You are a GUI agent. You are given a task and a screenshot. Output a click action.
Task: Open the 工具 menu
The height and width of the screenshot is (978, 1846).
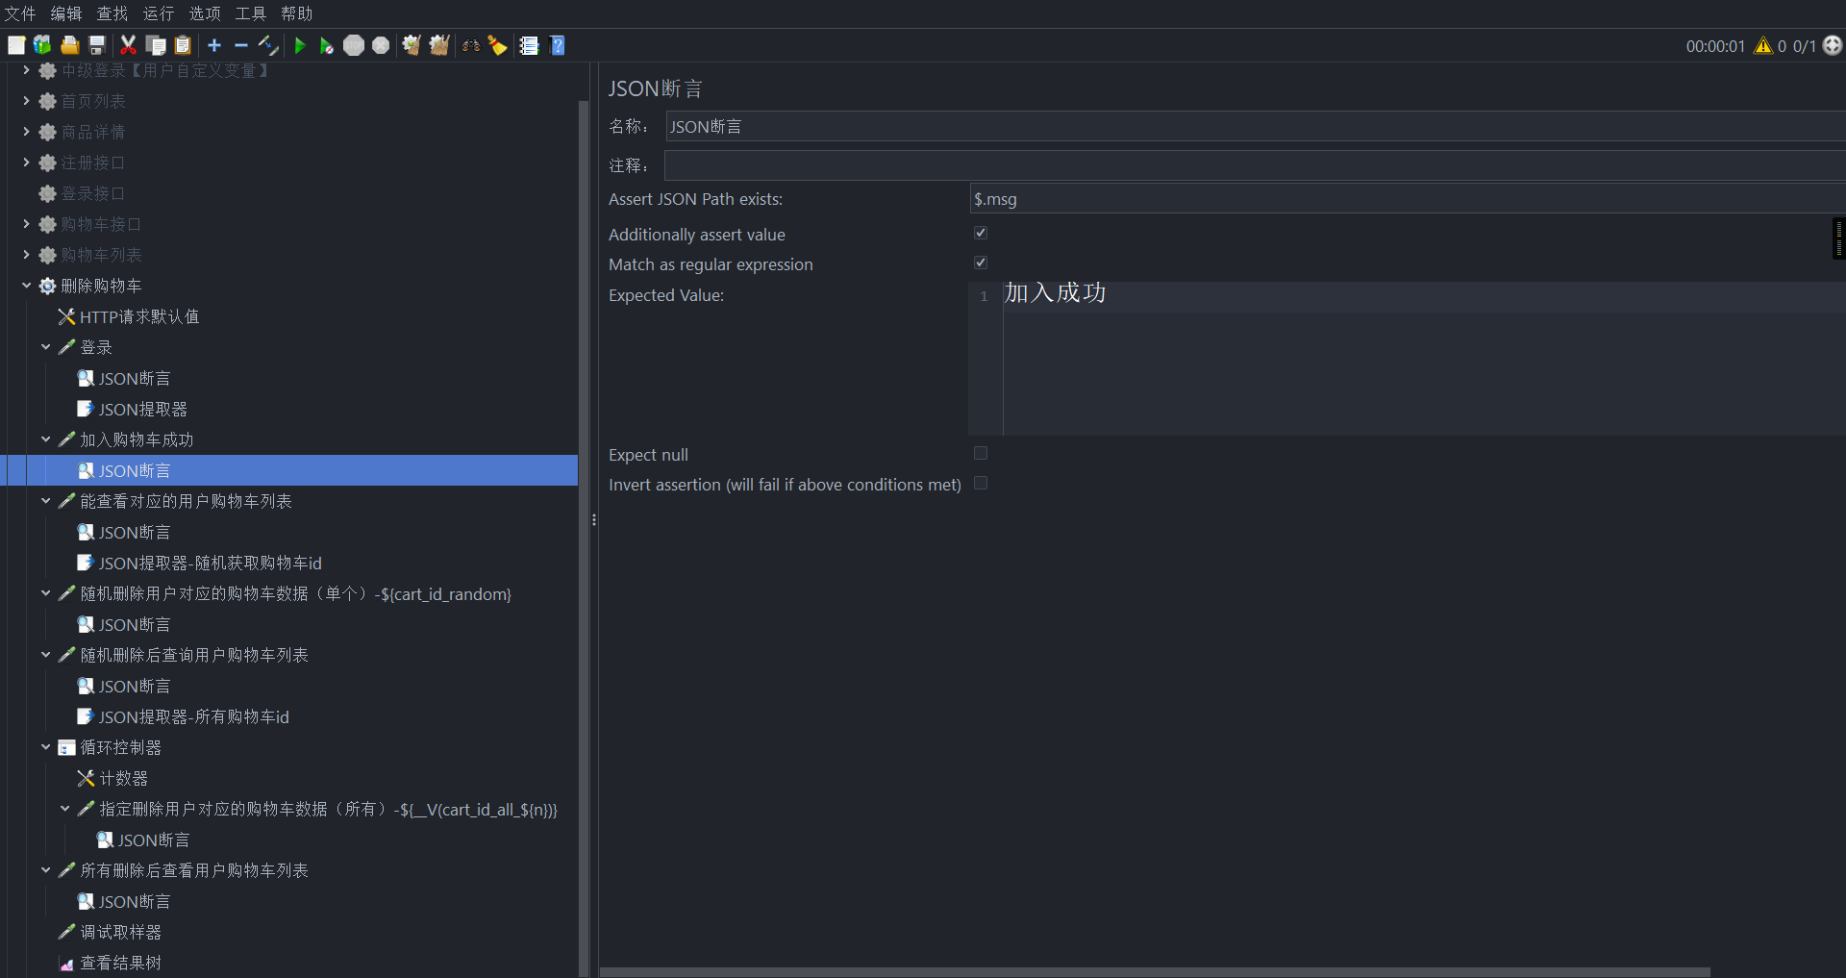[251, 13]
